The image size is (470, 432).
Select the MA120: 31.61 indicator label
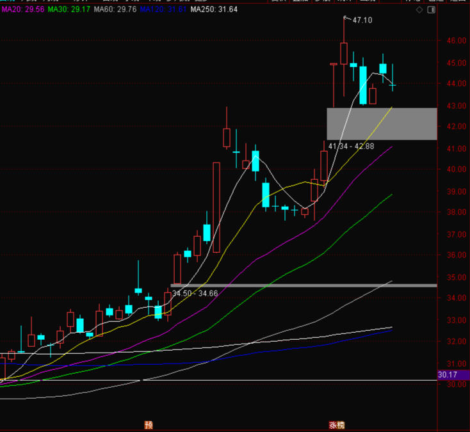coord(163,10)
